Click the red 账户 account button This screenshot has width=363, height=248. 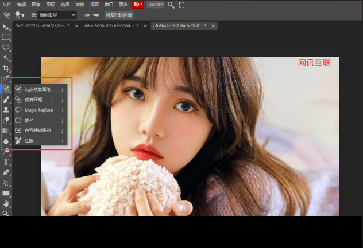click(138, 5)
